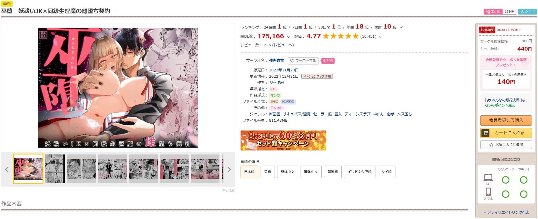Open the みんなの銀行決済 external link icon
Screen dimensions: 538x219
489,101
